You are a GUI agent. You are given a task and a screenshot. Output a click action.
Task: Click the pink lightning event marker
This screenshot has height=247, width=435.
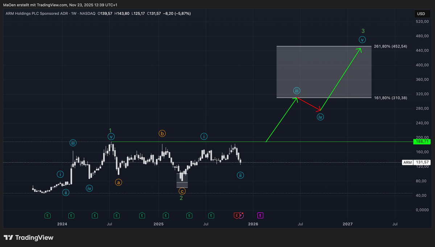241,215
